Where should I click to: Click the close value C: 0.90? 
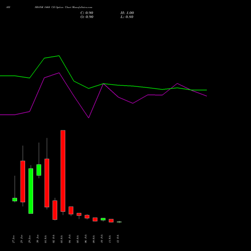(x=87, y=13)
